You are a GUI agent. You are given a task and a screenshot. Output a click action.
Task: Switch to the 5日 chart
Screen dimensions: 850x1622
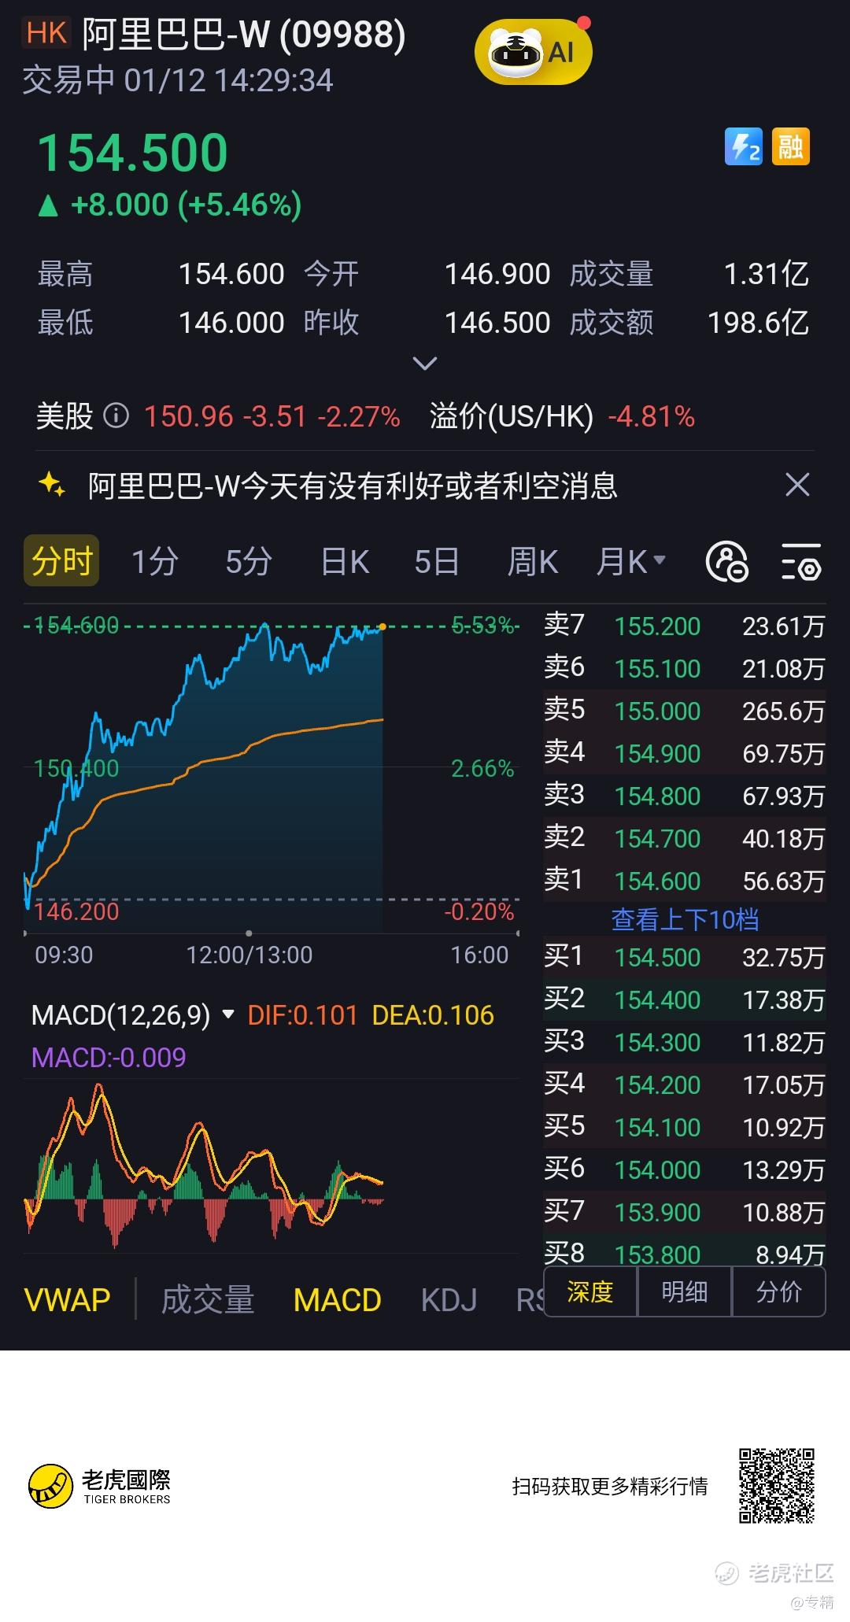[x=437, y=562]
